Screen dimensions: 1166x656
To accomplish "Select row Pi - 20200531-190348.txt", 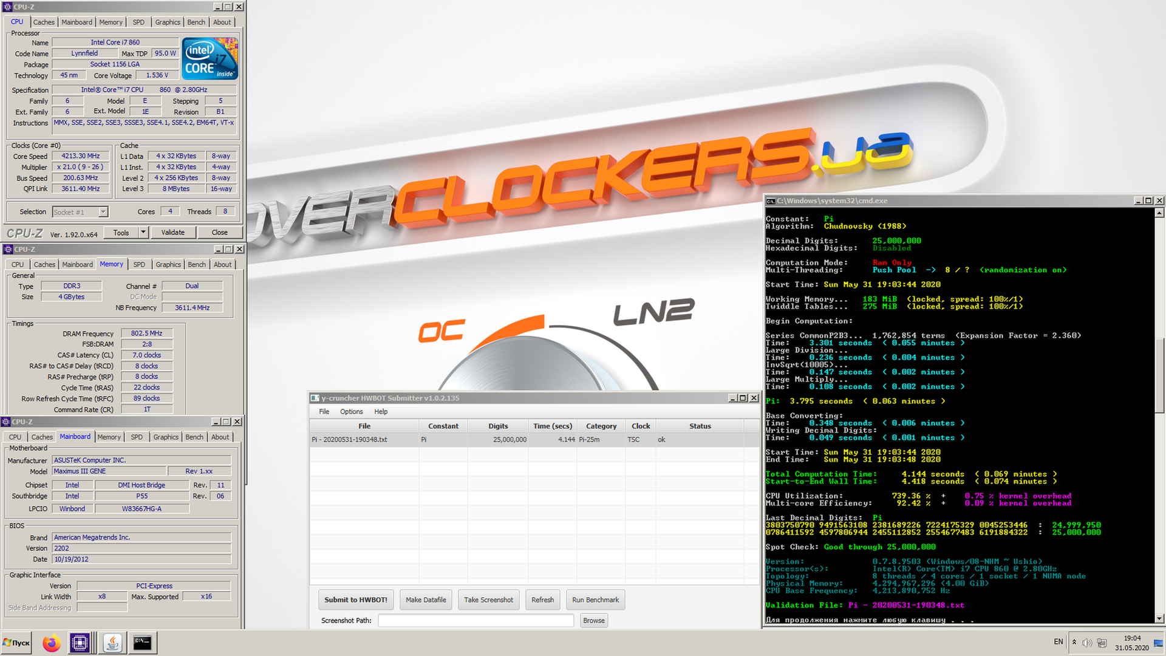I will tap(534, 439).
